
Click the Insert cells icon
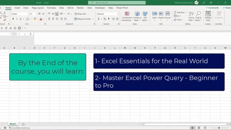tap(154, 14)
